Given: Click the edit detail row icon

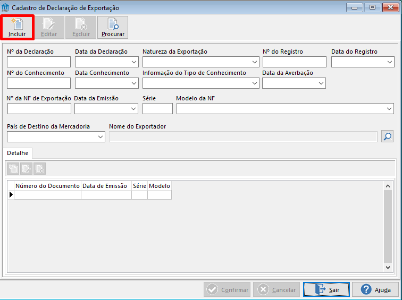Looking at the screenshot, I should click(27, 169).
